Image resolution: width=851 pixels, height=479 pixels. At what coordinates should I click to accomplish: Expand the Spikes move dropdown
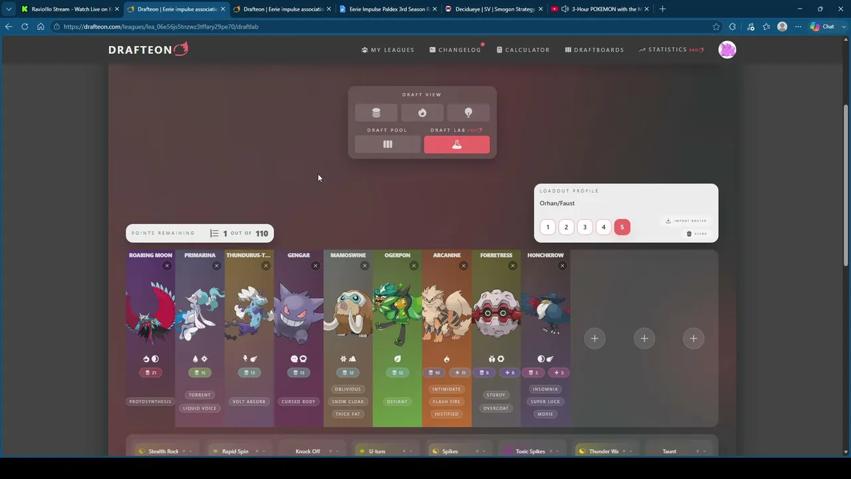(484, 452)
